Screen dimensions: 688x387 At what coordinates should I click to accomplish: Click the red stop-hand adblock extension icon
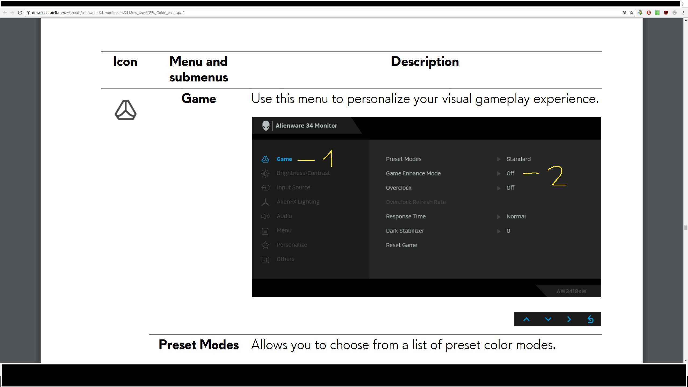point(649,13)
